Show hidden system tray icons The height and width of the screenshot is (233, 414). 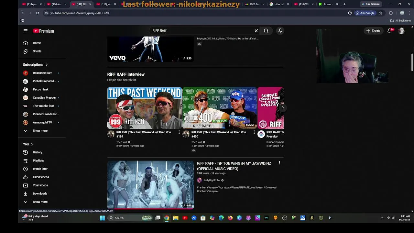(382, 218)
